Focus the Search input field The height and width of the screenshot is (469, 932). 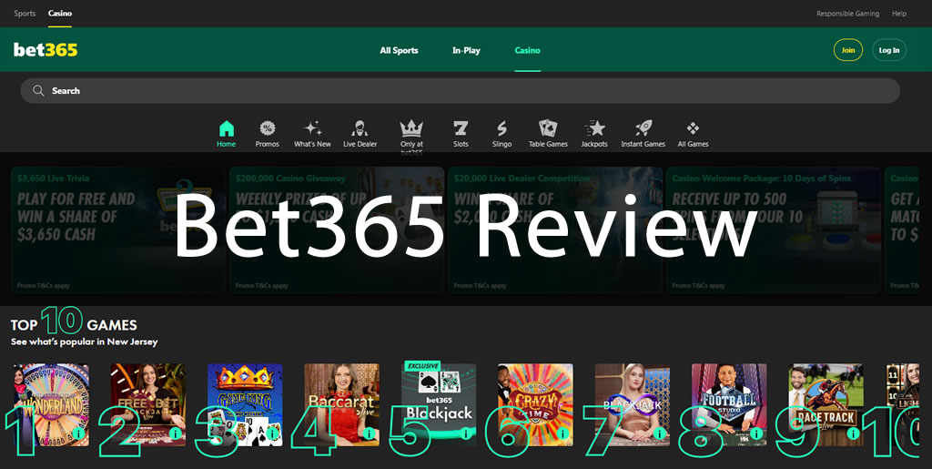coord(460,91)
